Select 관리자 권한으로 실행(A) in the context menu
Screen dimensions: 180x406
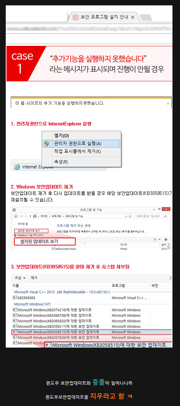[81, 144]
